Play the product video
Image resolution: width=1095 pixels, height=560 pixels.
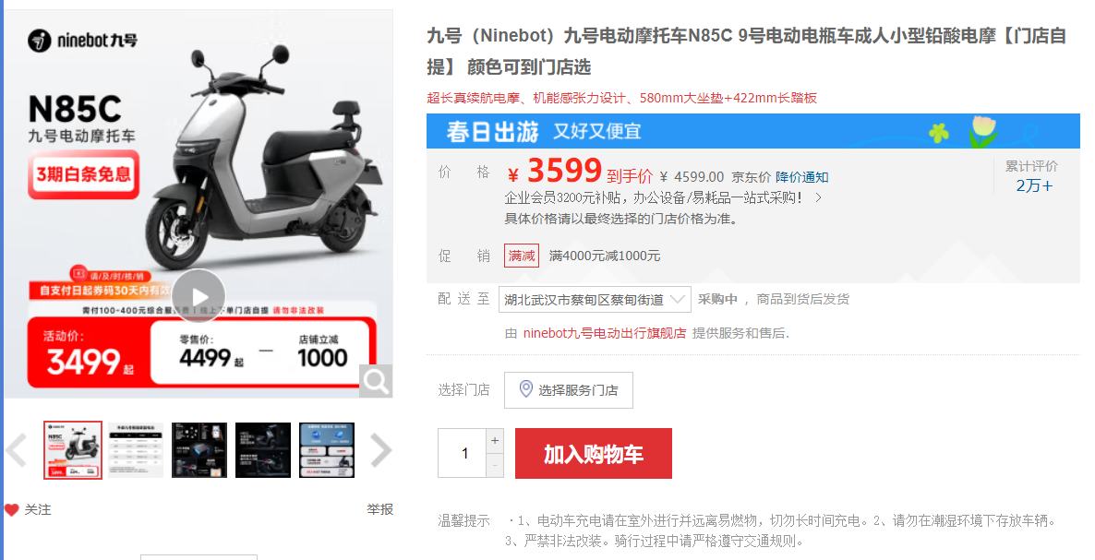click(x=199, y=296)
